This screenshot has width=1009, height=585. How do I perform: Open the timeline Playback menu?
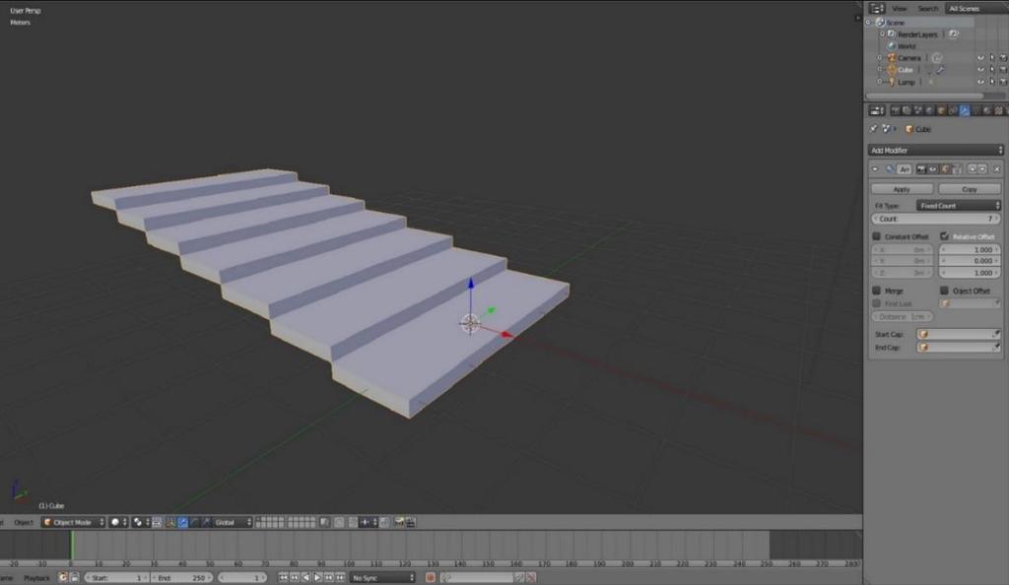pyautogui.click(x=36, y=578)
